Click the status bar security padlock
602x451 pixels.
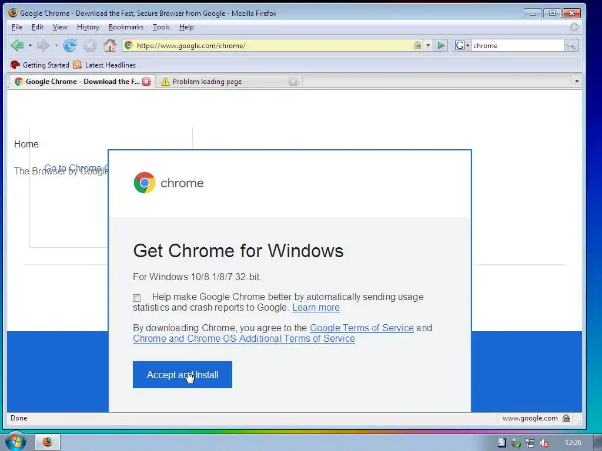566,418
